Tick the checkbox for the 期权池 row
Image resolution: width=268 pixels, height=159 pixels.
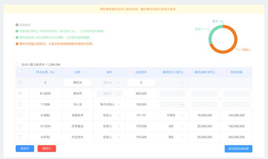[x=20, y=82]
